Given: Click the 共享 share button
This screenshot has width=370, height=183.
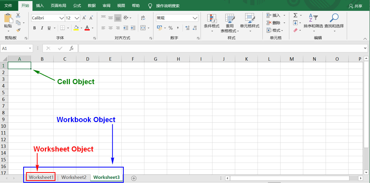Looking at the screenshot, I should (358, 6).
